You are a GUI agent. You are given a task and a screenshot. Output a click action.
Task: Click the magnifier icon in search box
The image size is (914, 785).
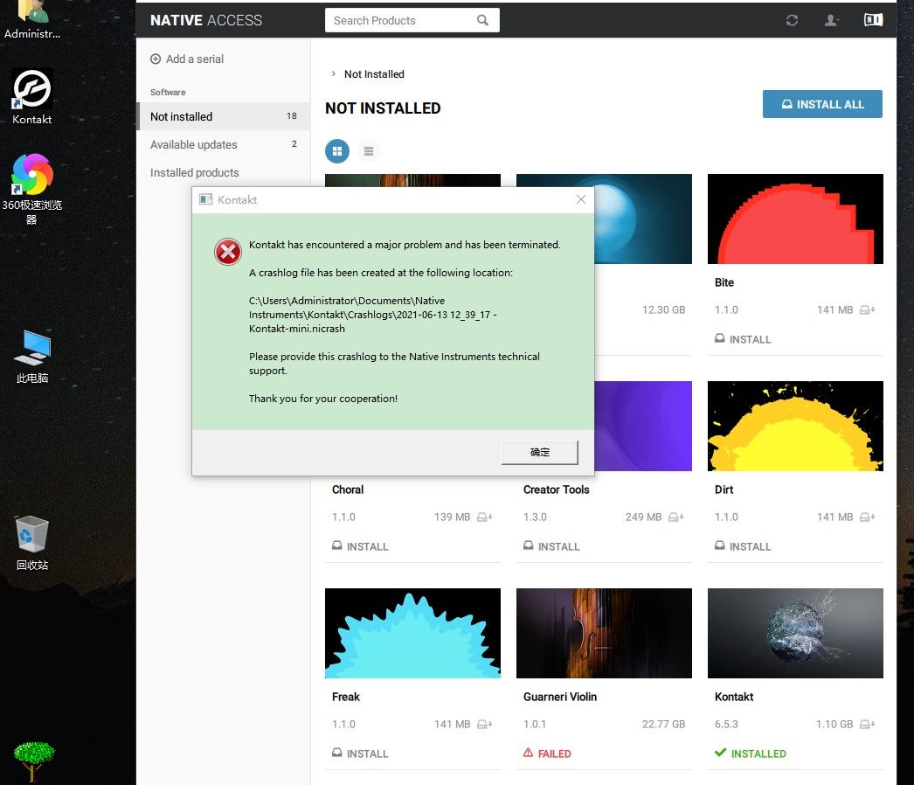click(483, 20)
